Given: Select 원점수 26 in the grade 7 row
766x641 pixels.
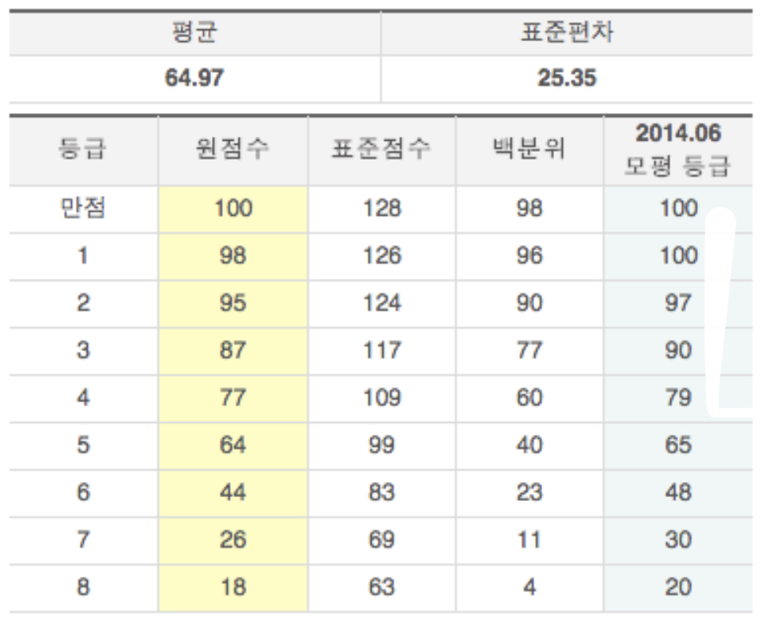Looking at the screenshot, I should [x=233, y=541].
